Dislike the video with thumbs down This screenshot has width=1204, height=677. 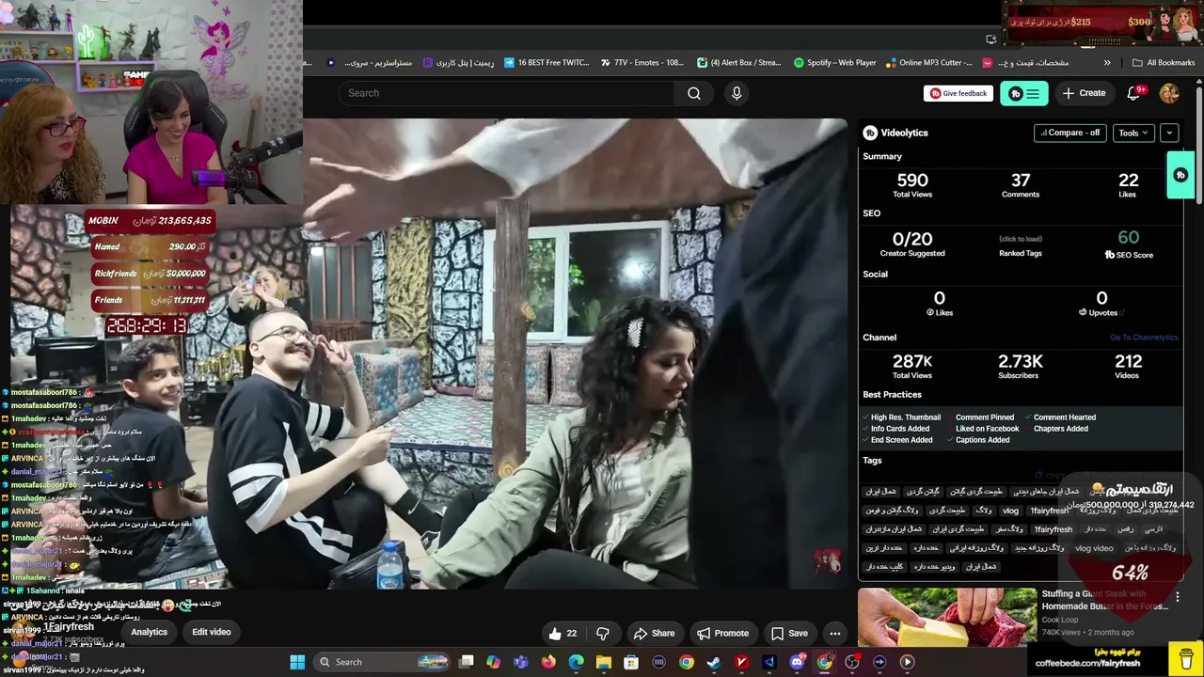[x=603, y=633]
